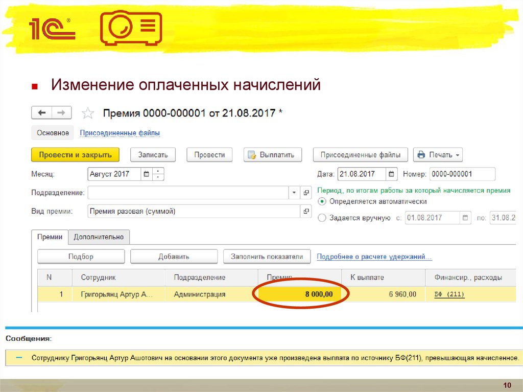523x392 pixels.
Task: Select the Задается вручную radio option
Action: point(322,218)
